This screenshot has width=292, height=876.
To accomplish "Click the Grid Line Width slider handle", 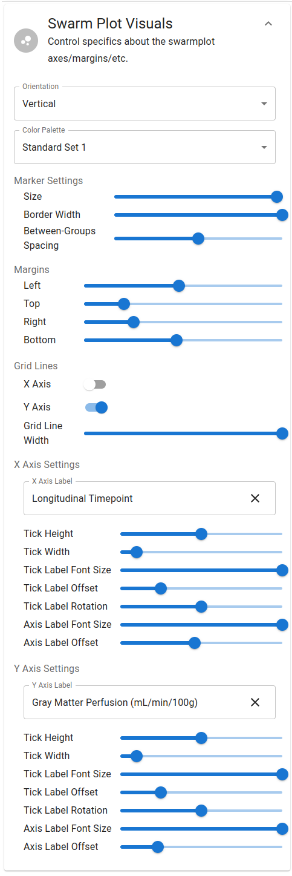I will tap(282, 433).
